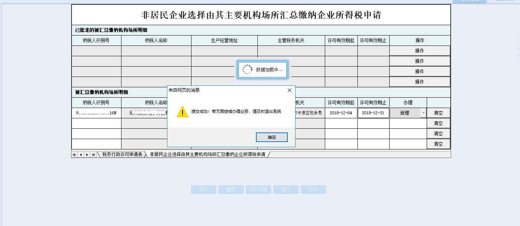Click 清空 on the first detail row
The width and height of the screenshot is (520, 226).
[438, 112]
